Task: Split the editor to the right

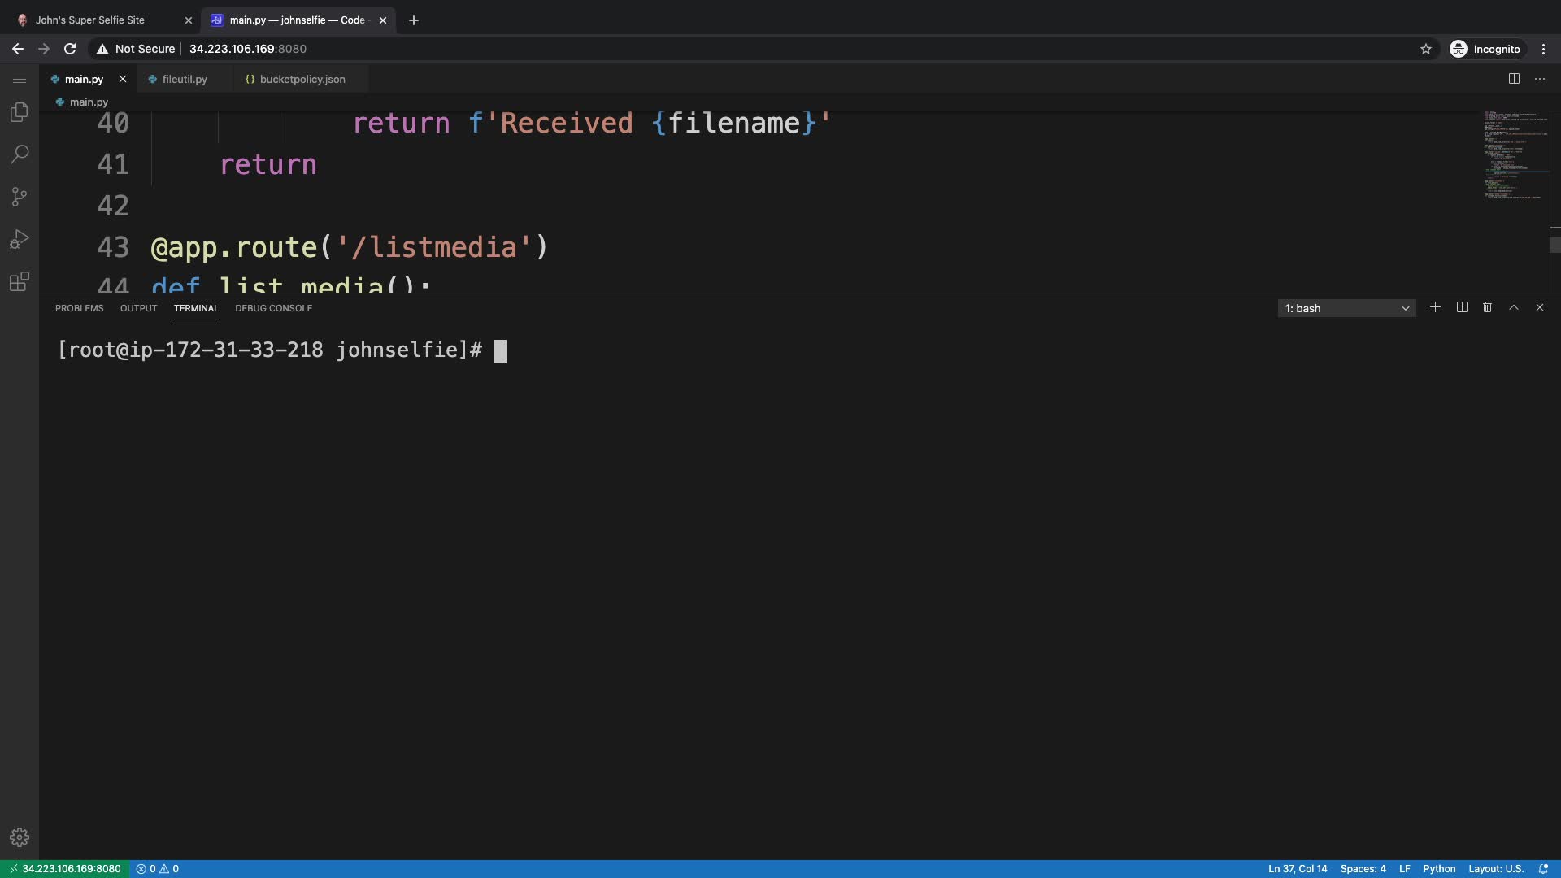Action: [x=1514, y=79]
